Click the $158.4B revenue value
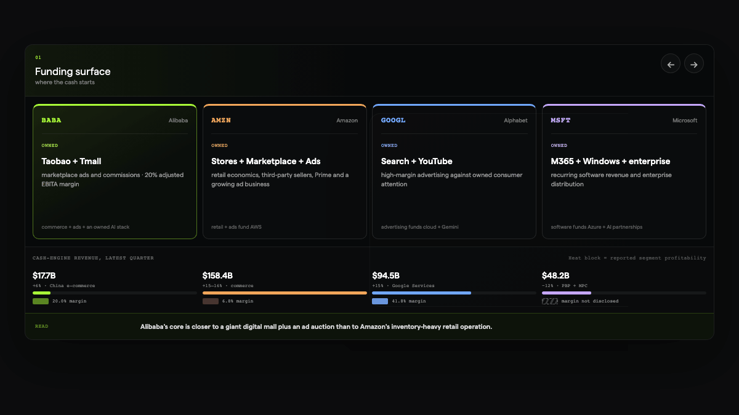The image size is (739, 415). (x=217, y=275)
